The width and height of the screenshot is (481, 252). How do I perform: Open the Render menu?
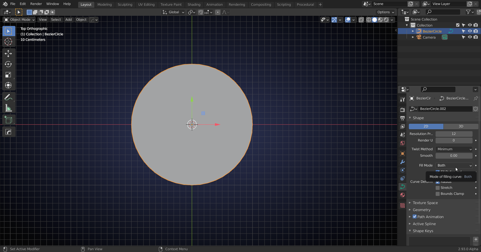pos(36,4)
